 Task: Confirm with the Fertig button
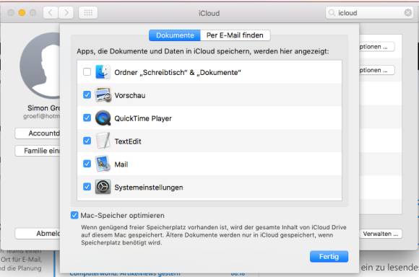tap(329, 257)
